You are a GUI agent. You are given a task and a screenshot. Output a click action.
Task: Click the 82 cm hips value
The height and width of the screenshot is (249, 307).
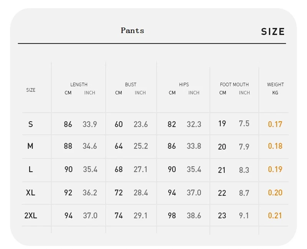click(x=172, y=124)
